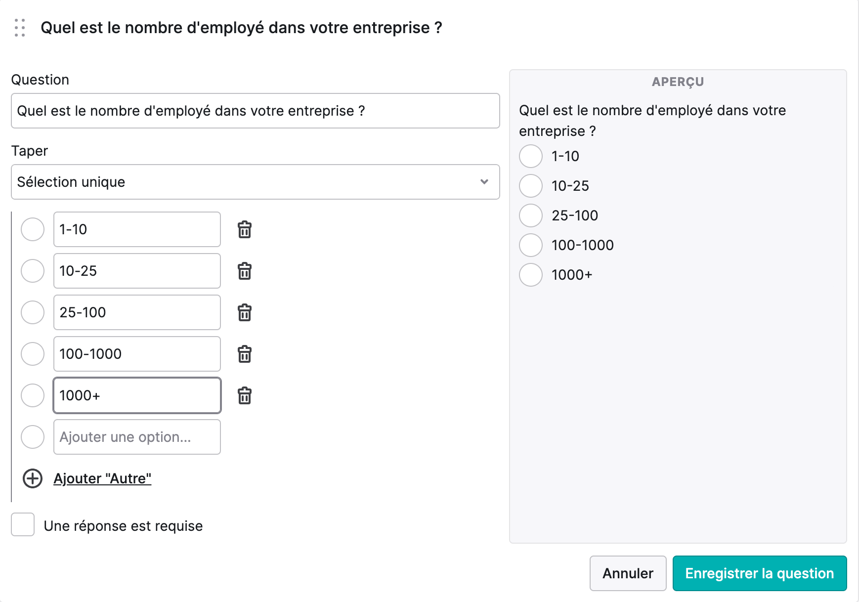Click the drag handle beside question title
This screenshot has width=859, height=602.
[x=20, y=28]
